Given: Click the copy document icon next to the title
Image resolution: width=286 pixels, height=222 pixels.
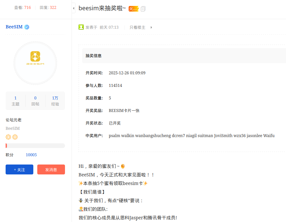Looking at the screenshot, I should click(143, 9).
